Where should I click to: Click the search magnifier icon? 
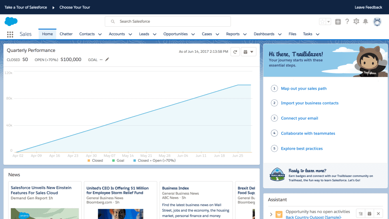click(113, 21)
